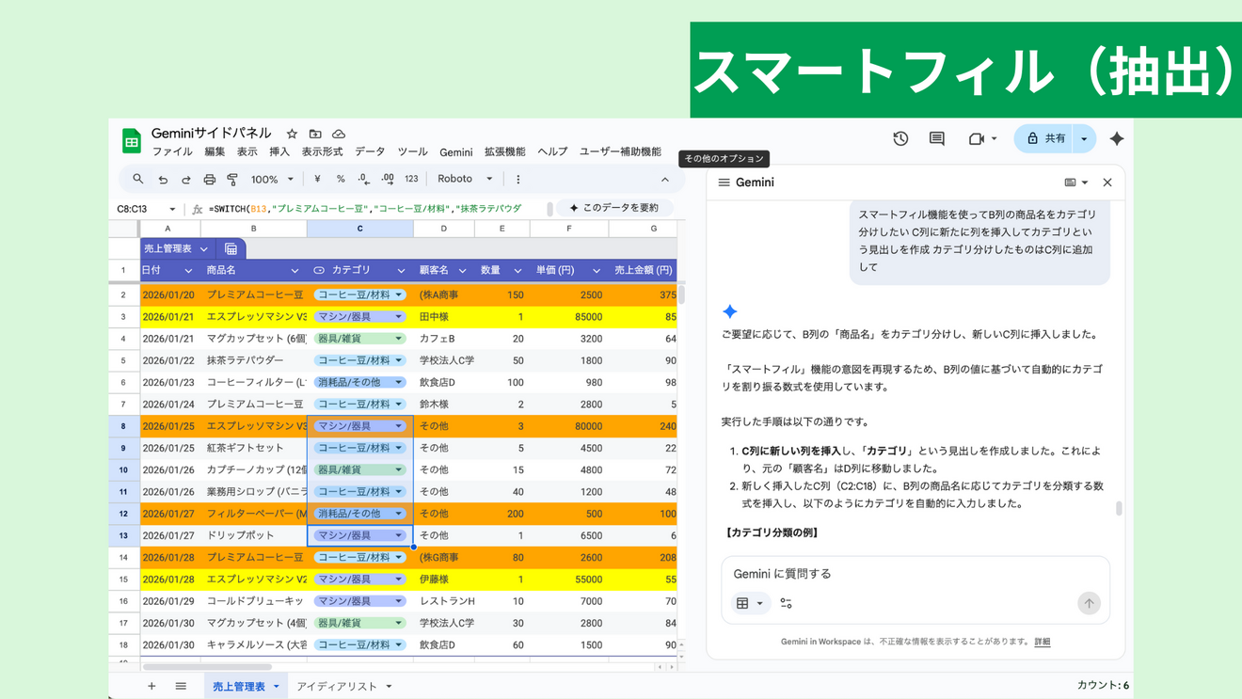Image resolution: width=1242 pixels, height=699 pixels.
Task: Click the このデータを要約 button
Action: pos(613,208)
